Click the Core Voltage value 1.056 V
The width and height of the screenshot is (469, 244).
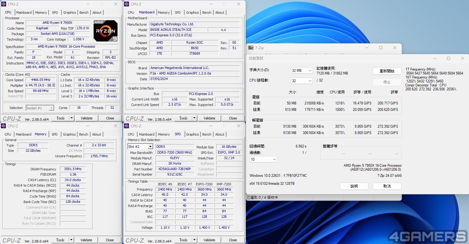(79, 39)
